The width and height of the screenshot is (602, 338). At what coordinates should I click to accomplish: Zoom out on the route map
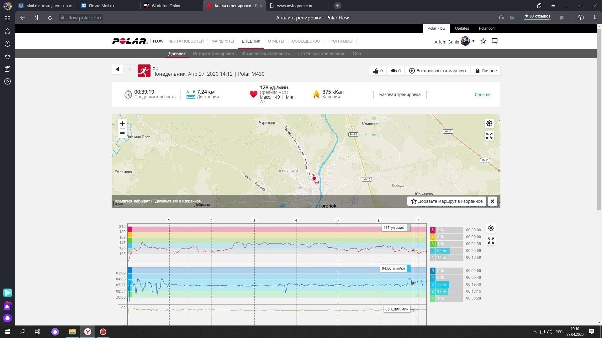point(122,133)
